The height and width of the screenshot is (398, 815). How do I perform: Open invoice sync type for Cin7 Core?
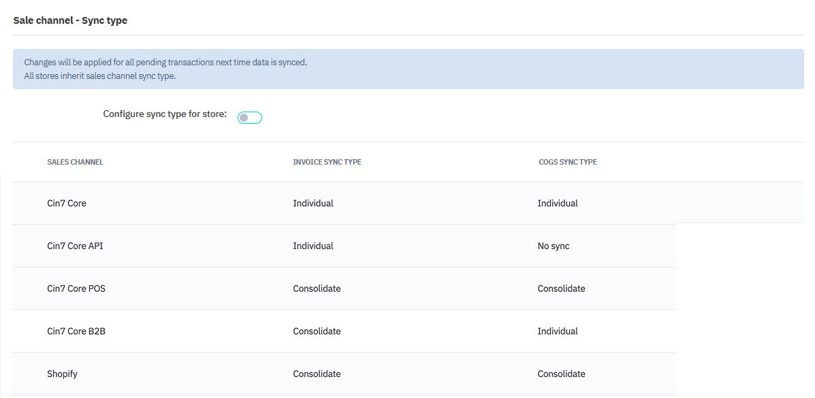(313, 203)
